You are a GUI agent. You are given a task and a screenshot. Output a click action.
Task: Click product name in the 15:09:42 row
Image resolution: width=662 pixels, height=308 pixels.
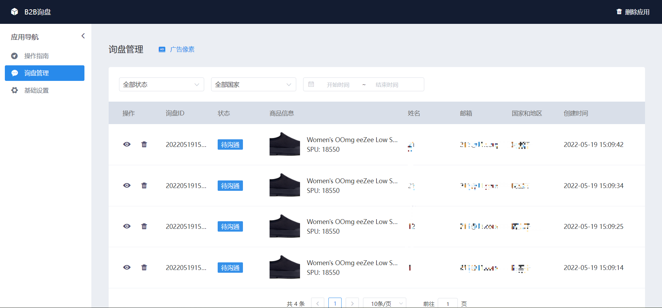(x=352, y=140)
